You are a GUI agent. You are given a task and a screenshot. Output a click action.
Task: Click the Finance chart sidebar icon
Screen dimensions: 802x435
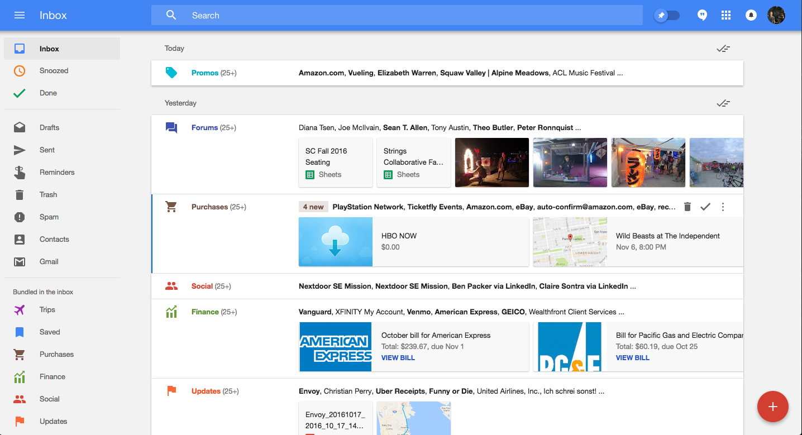tap(20, 376)
